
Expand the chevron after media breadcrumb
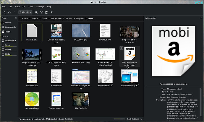pyautogui.click(x=40, y=19)
